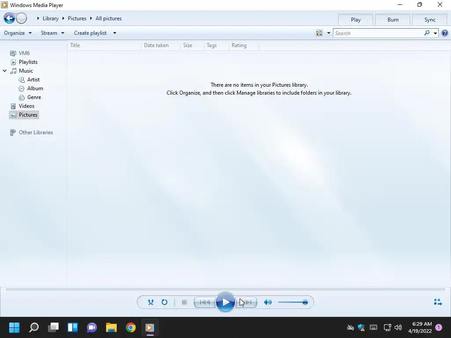The image size is (451, 338).
Task: Click the VM6 library icon
Action: (13, 53)
